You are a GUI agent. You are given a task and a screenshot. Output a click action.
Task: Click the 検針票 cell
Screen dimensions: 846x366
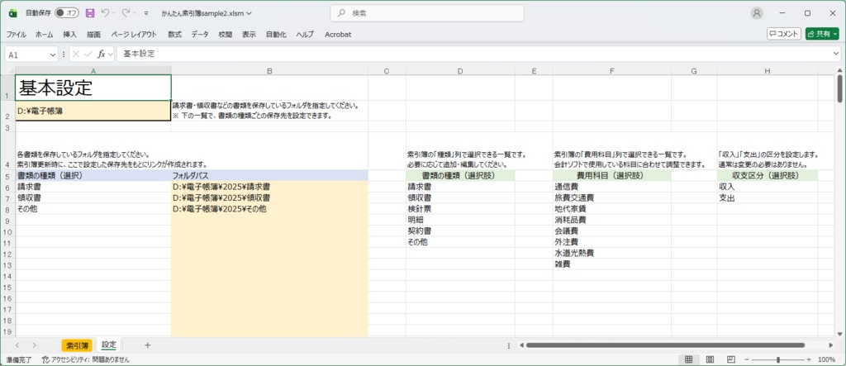[460, 209]
